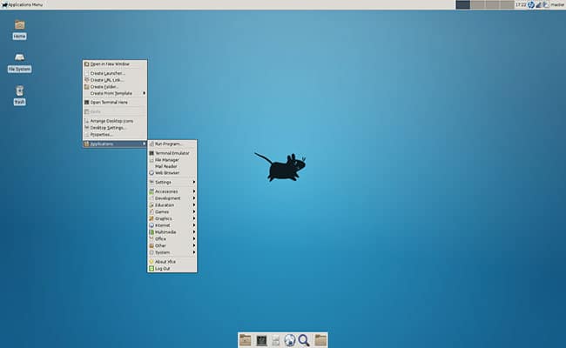Screen dimensions: 566x348
Task: Launch Web Browser from submenu
Action: tap(172, 173)
